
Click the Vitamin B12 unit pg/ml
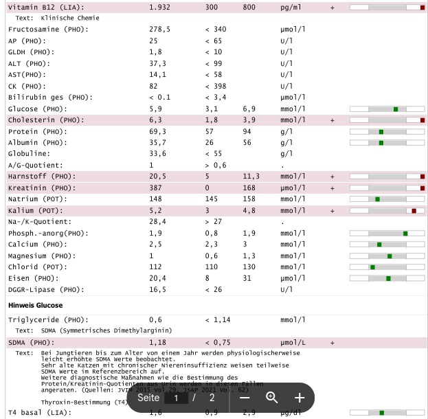(x=291, y=8)
